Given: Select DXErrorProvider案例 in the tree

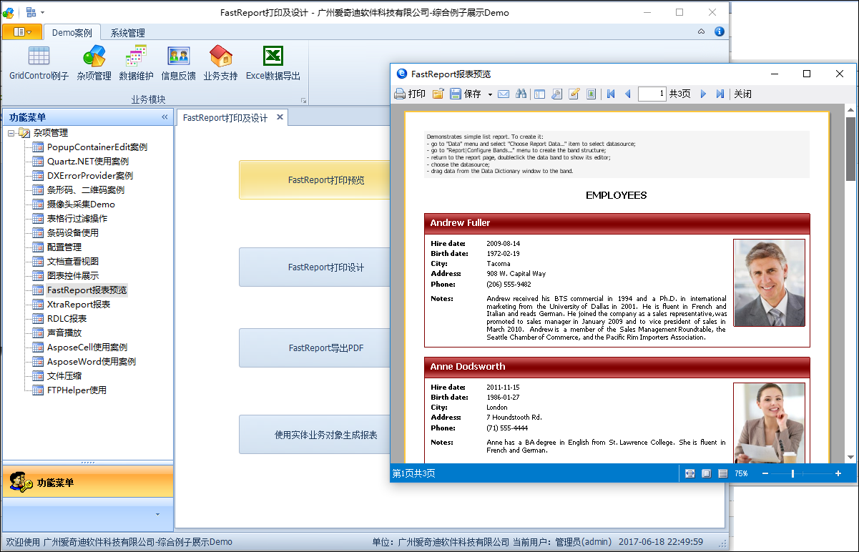Looking at the screenshot, I should pyautogui.click(x=90, y=176).
